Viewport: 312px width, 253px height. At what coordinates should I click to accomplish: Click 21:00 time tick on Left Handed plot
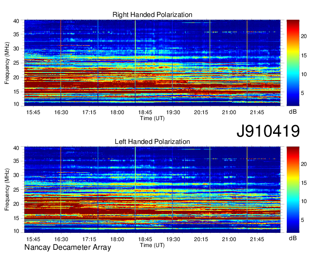point(229,239)
